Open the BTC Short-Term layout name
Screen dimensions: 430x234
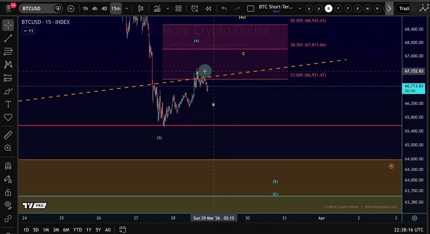click(x=276, y=7)
